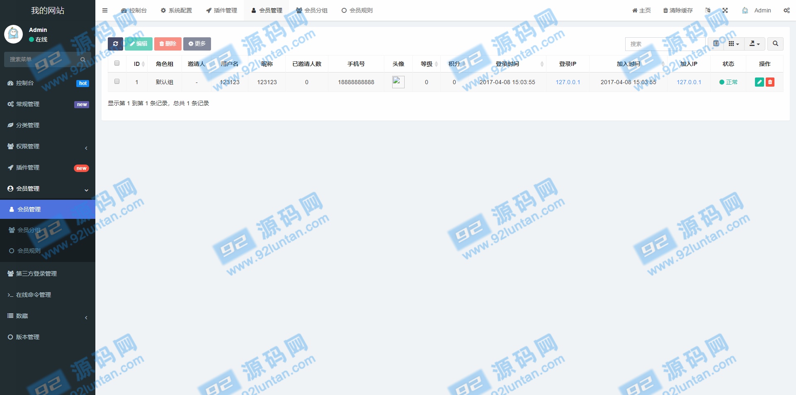Open 第三方登录管理 in the sidebar
This screenshot has height=395, width=796.
(48, 274)
